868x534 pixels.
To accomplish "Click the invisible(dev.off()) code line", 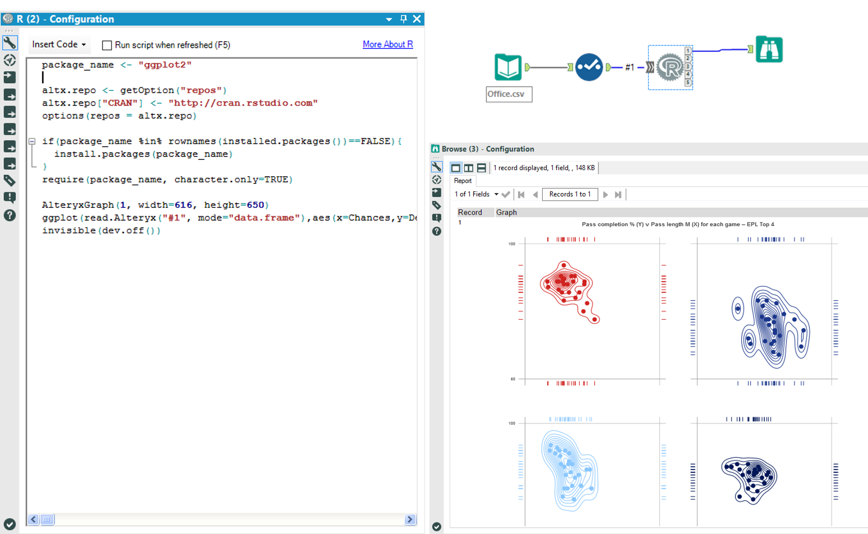I will (x=101, y=231).
